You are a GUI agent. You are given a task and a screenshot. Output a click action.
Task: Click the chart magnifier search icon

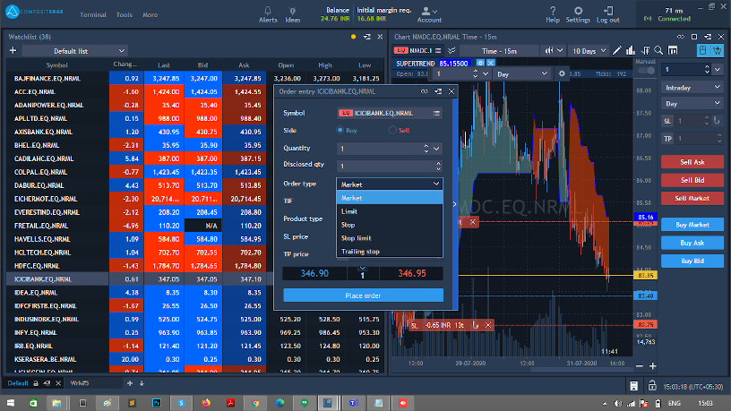point(658,50)
